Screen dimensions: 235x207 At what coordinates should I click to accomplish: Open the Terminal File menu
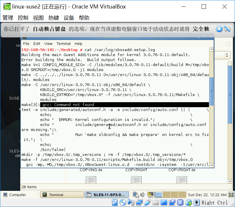(26, 43)
